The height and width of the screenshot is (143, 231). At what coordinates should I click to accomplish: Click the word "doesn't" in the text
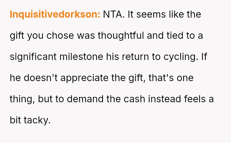41,78
